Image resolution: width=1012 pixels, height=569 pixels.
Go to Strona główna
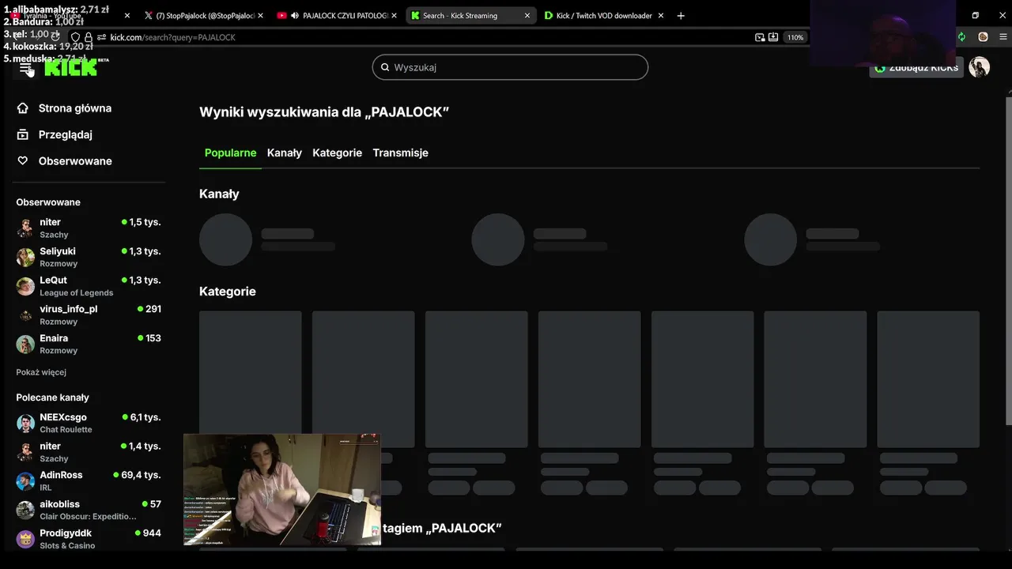click(x=75, y=108)
